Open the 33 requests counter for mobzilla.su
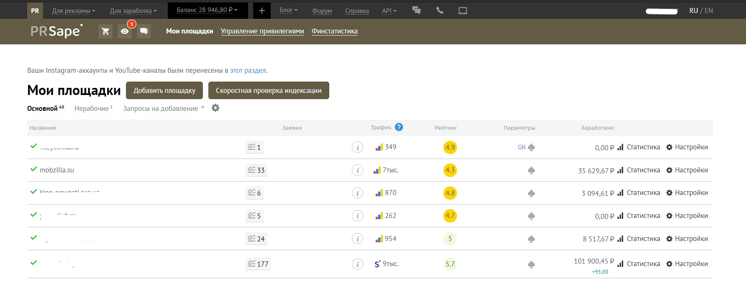 (x=256, y=170)
